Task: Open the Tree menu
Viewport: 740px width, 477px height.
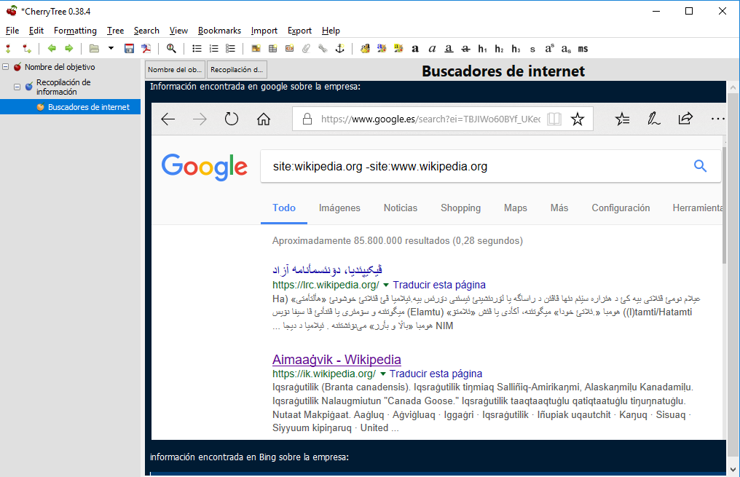Action: click(115, 31)
